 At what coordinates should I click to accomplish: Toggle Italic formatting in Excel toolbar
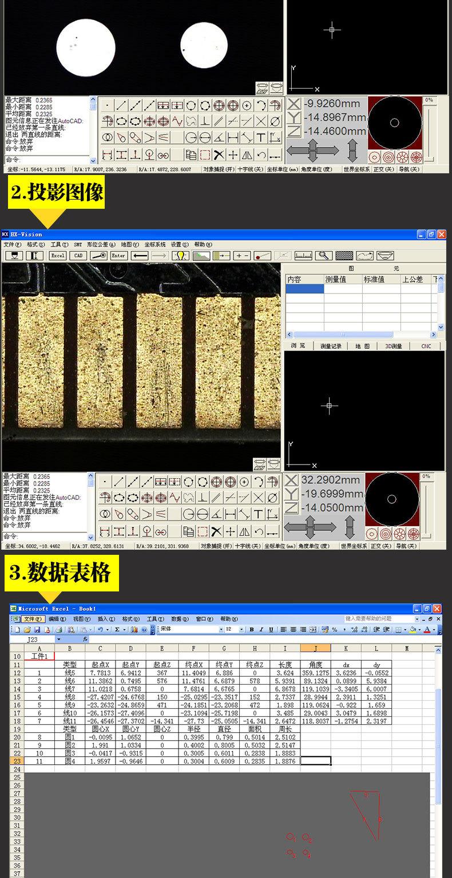261,630
